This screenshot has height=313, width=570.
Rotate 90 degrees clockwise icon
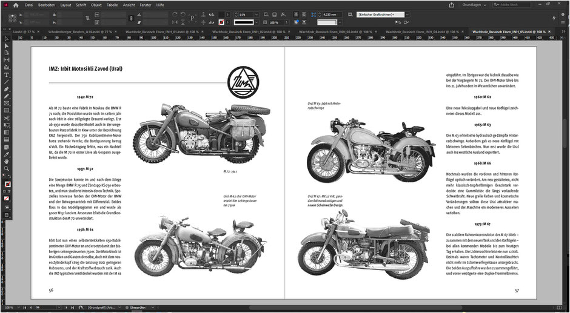tap(175, 15)
